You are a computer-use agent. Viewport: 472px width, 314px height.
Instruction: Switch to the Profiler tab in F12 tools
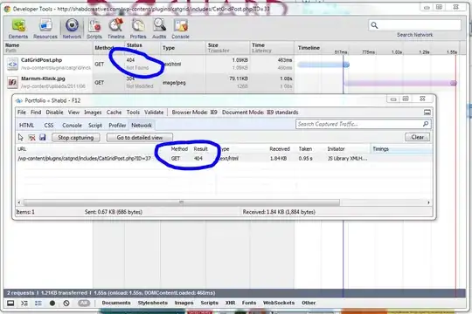tap(117, 125)
